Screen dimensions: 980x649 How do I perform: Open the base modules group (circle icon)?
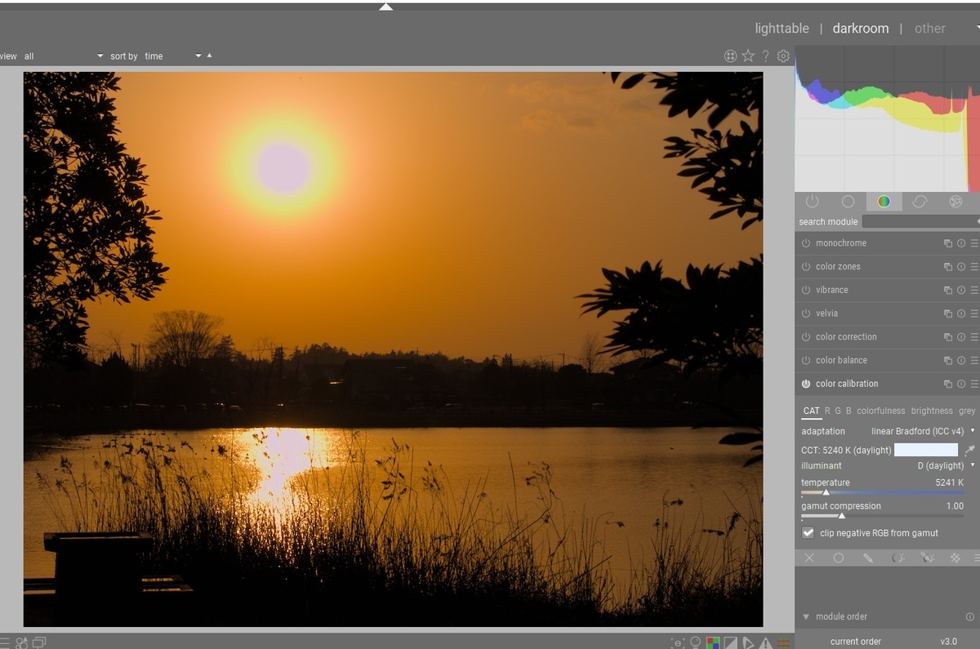pos(848,202)
